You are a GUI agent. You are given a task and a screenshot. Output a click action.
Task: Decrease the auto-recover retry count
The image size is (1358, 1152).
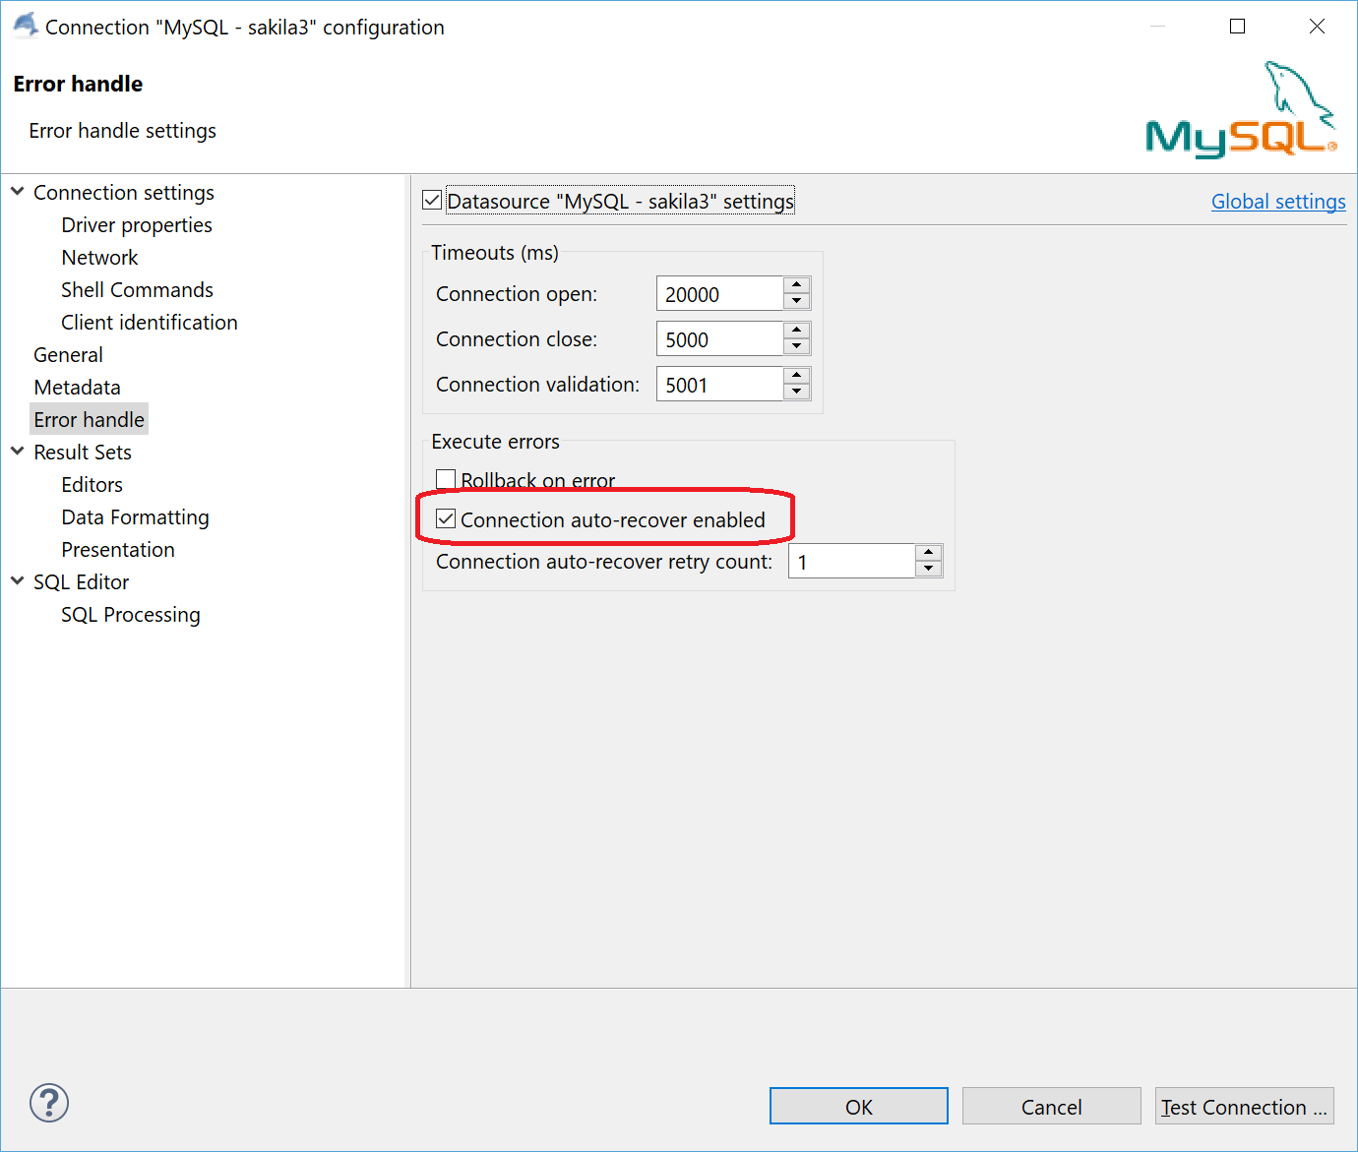click(x=928, y=568)
